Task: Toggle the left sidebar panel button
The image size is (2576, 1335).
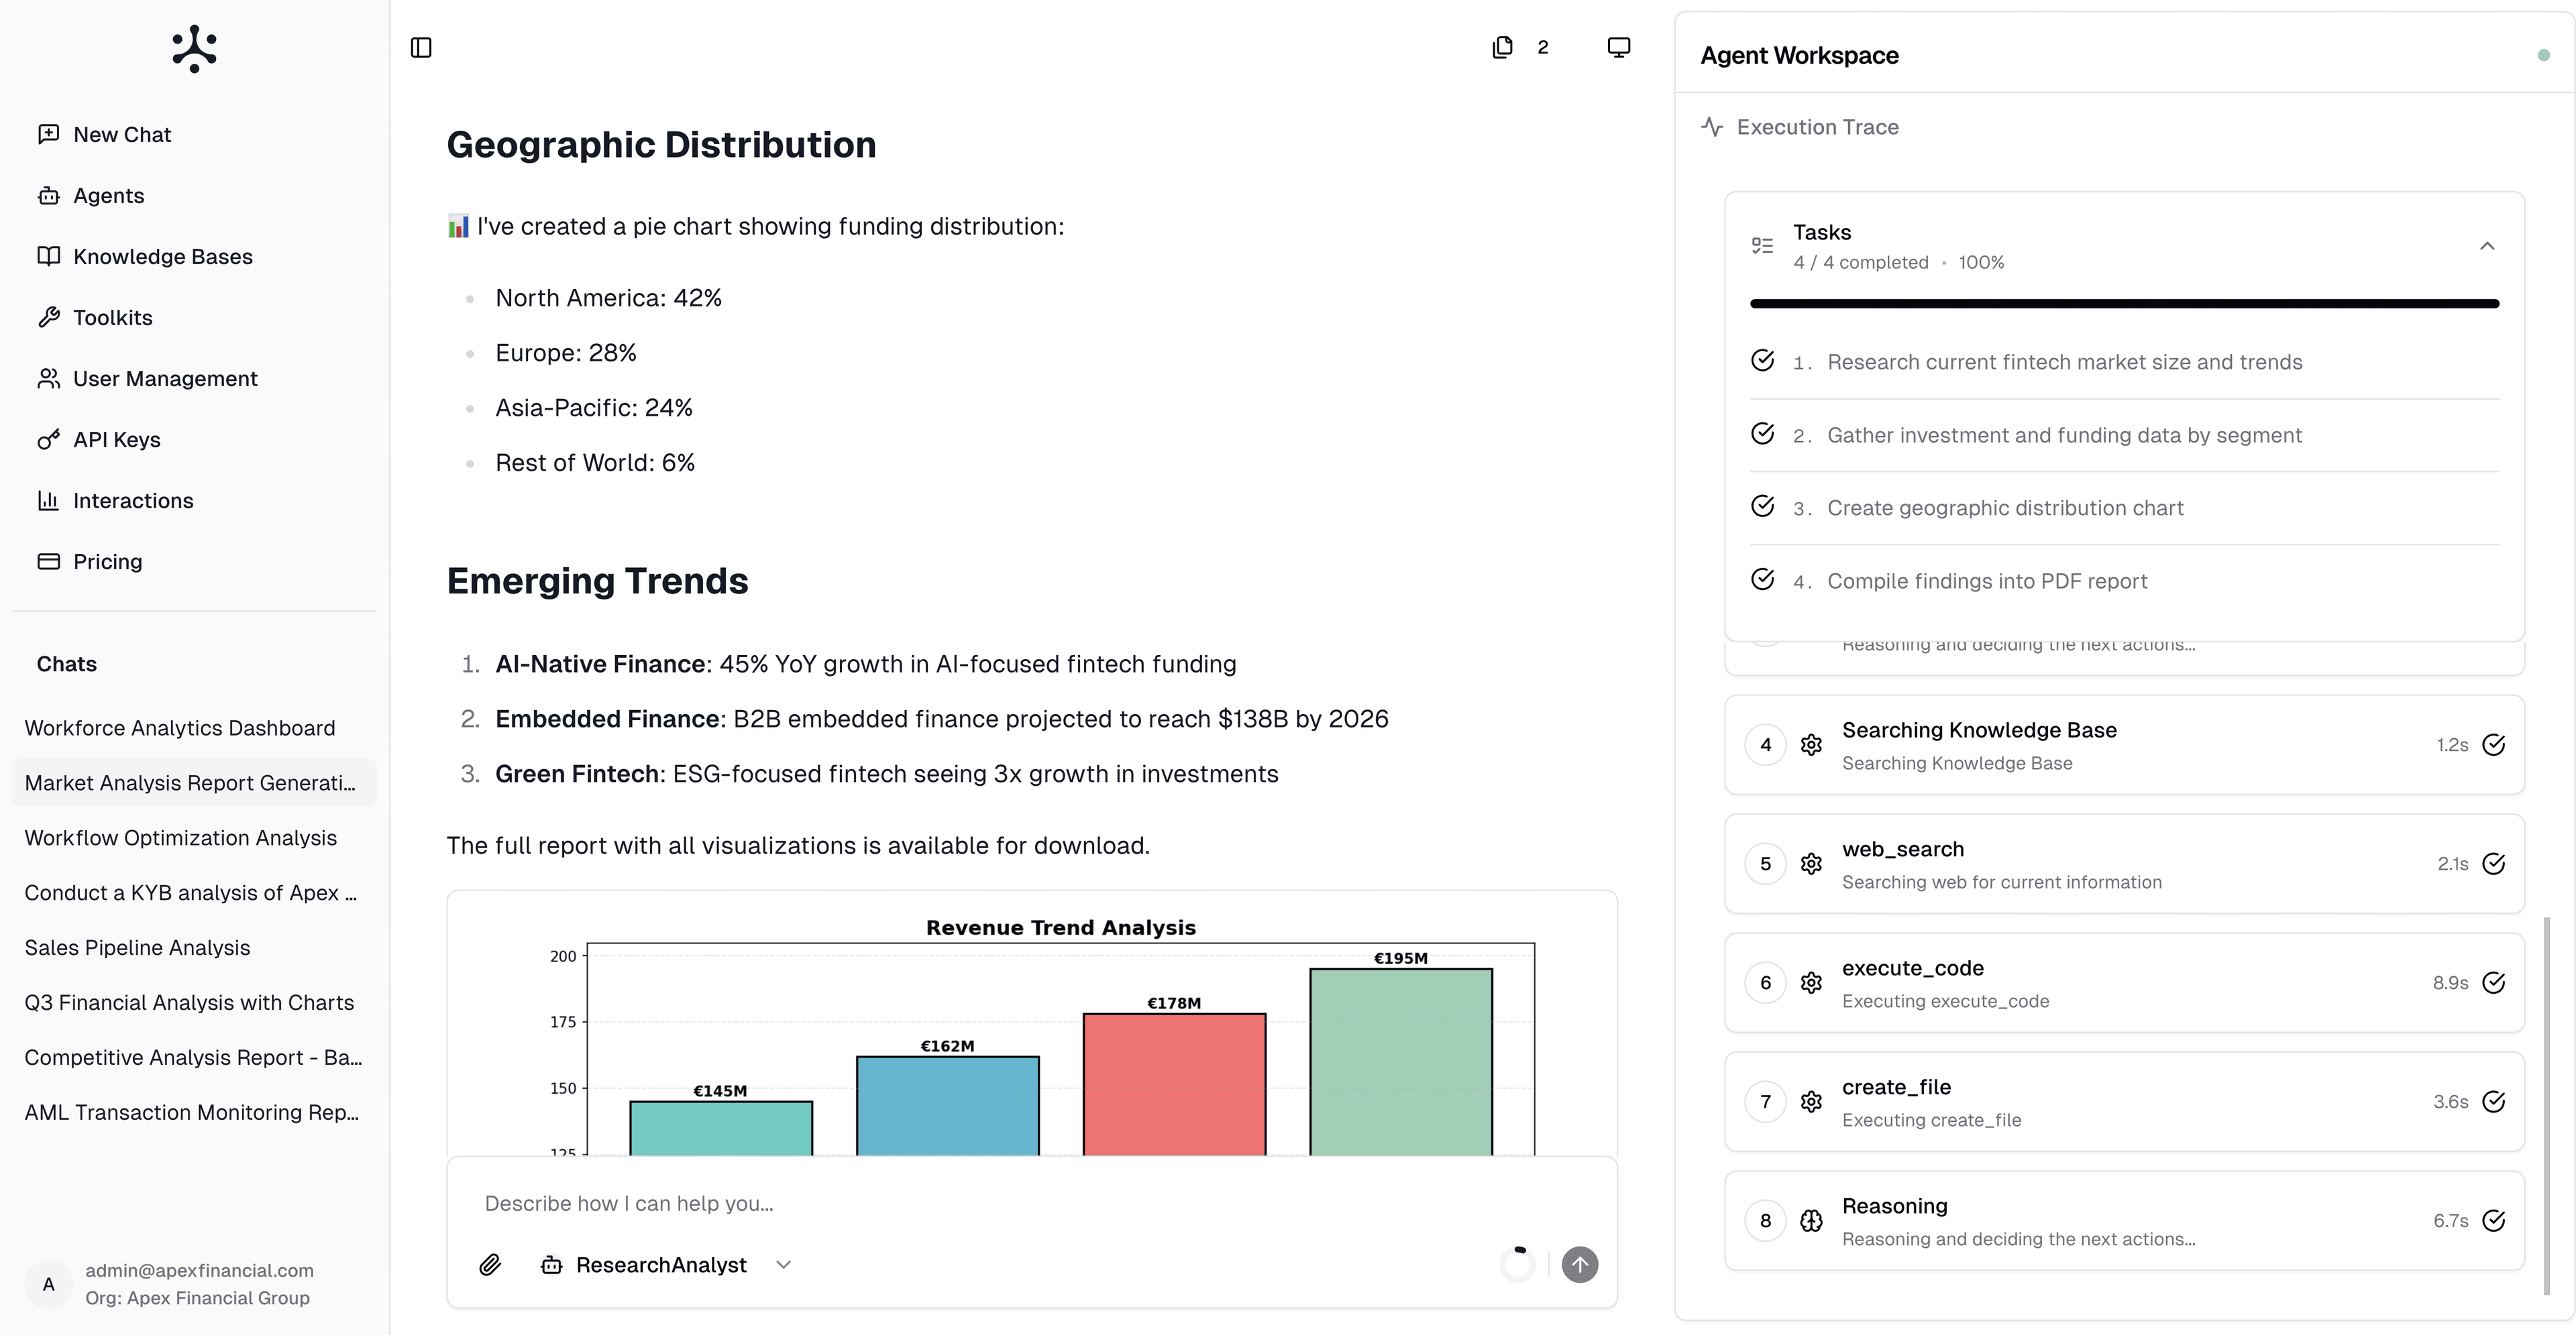Action: [x=421, y=48]
